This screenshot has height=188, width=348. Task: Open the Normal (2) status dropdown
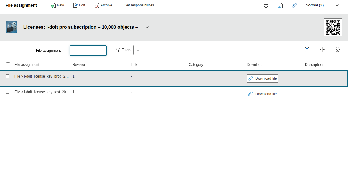coord(323,5)
